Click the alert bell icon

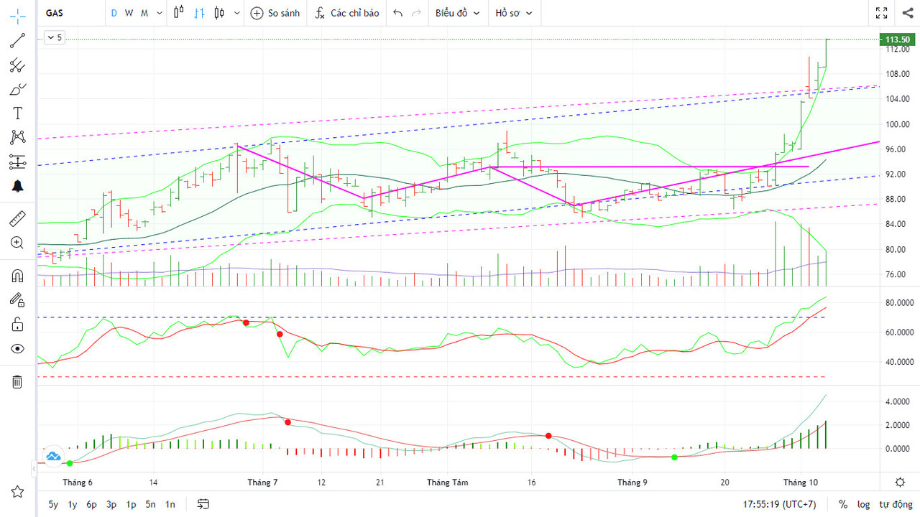click(x=17, y=186)
